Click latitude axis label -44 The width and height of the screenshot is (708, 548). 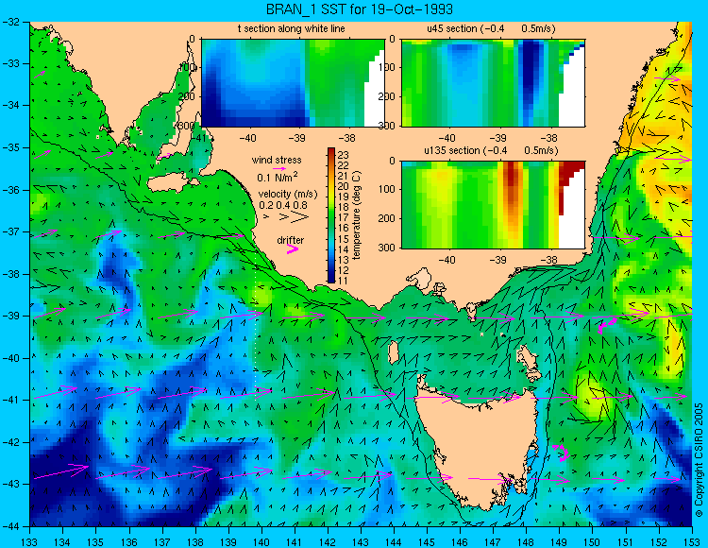(x=12, y=526)
